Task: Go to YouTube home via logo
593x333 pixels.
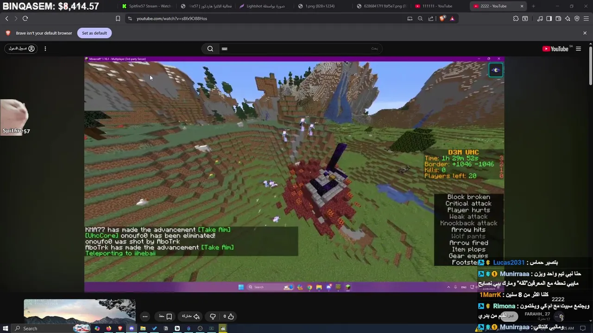Action: [555, 49]
